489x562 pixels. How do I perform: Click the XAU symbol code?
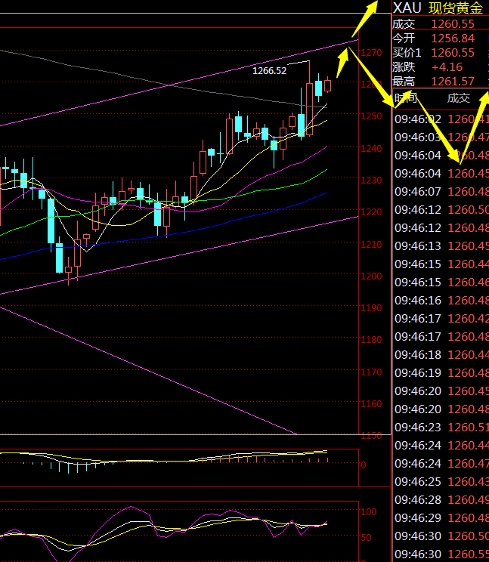coord(407,8)
